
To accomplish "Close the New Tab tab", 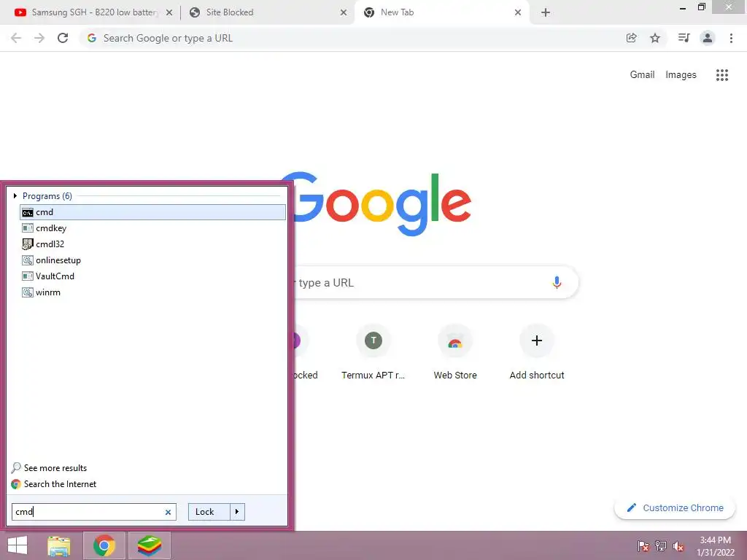I will click(x=518, y=12).
